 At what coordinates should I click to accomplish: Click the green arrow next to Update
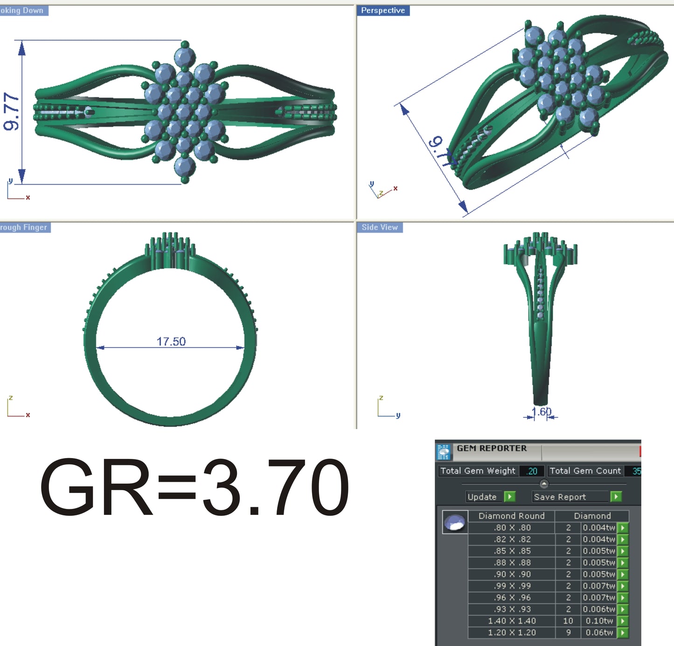coord(510,497)
